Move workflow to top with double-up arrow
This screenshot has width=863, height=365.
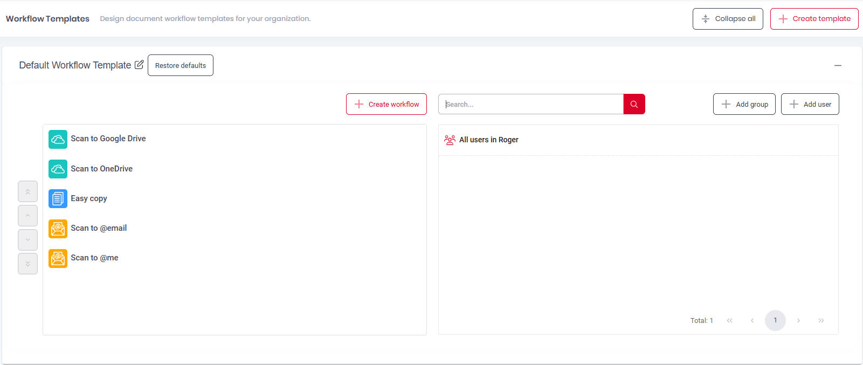(27, 191)
